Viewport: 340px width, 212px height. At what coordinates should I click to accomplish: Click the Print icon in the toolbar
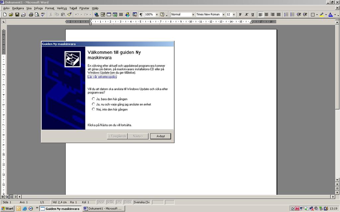31,15
